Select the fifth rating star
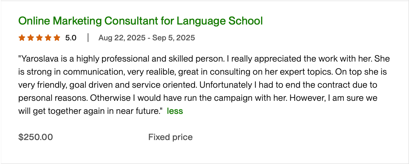This screenshot has height=164, width=409. point(57,38)
